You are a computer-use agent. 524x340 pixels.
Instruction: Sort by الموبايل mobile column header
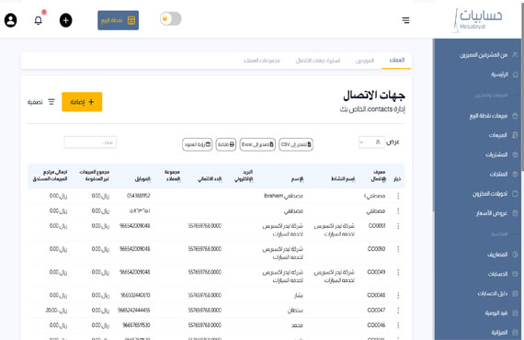pos(142,179)
